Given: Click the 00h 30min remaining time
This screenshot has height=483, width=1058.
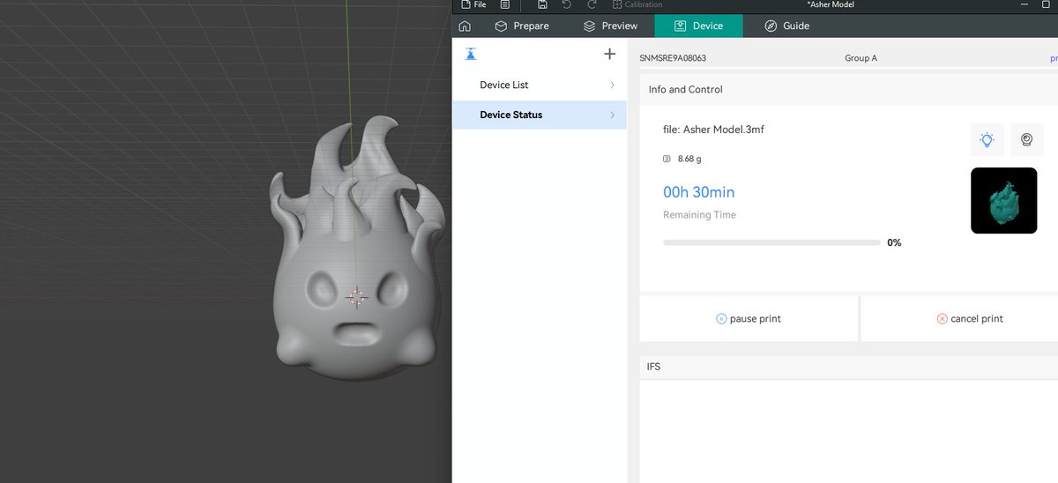Looking at the screenshot, I should [698, 192].
